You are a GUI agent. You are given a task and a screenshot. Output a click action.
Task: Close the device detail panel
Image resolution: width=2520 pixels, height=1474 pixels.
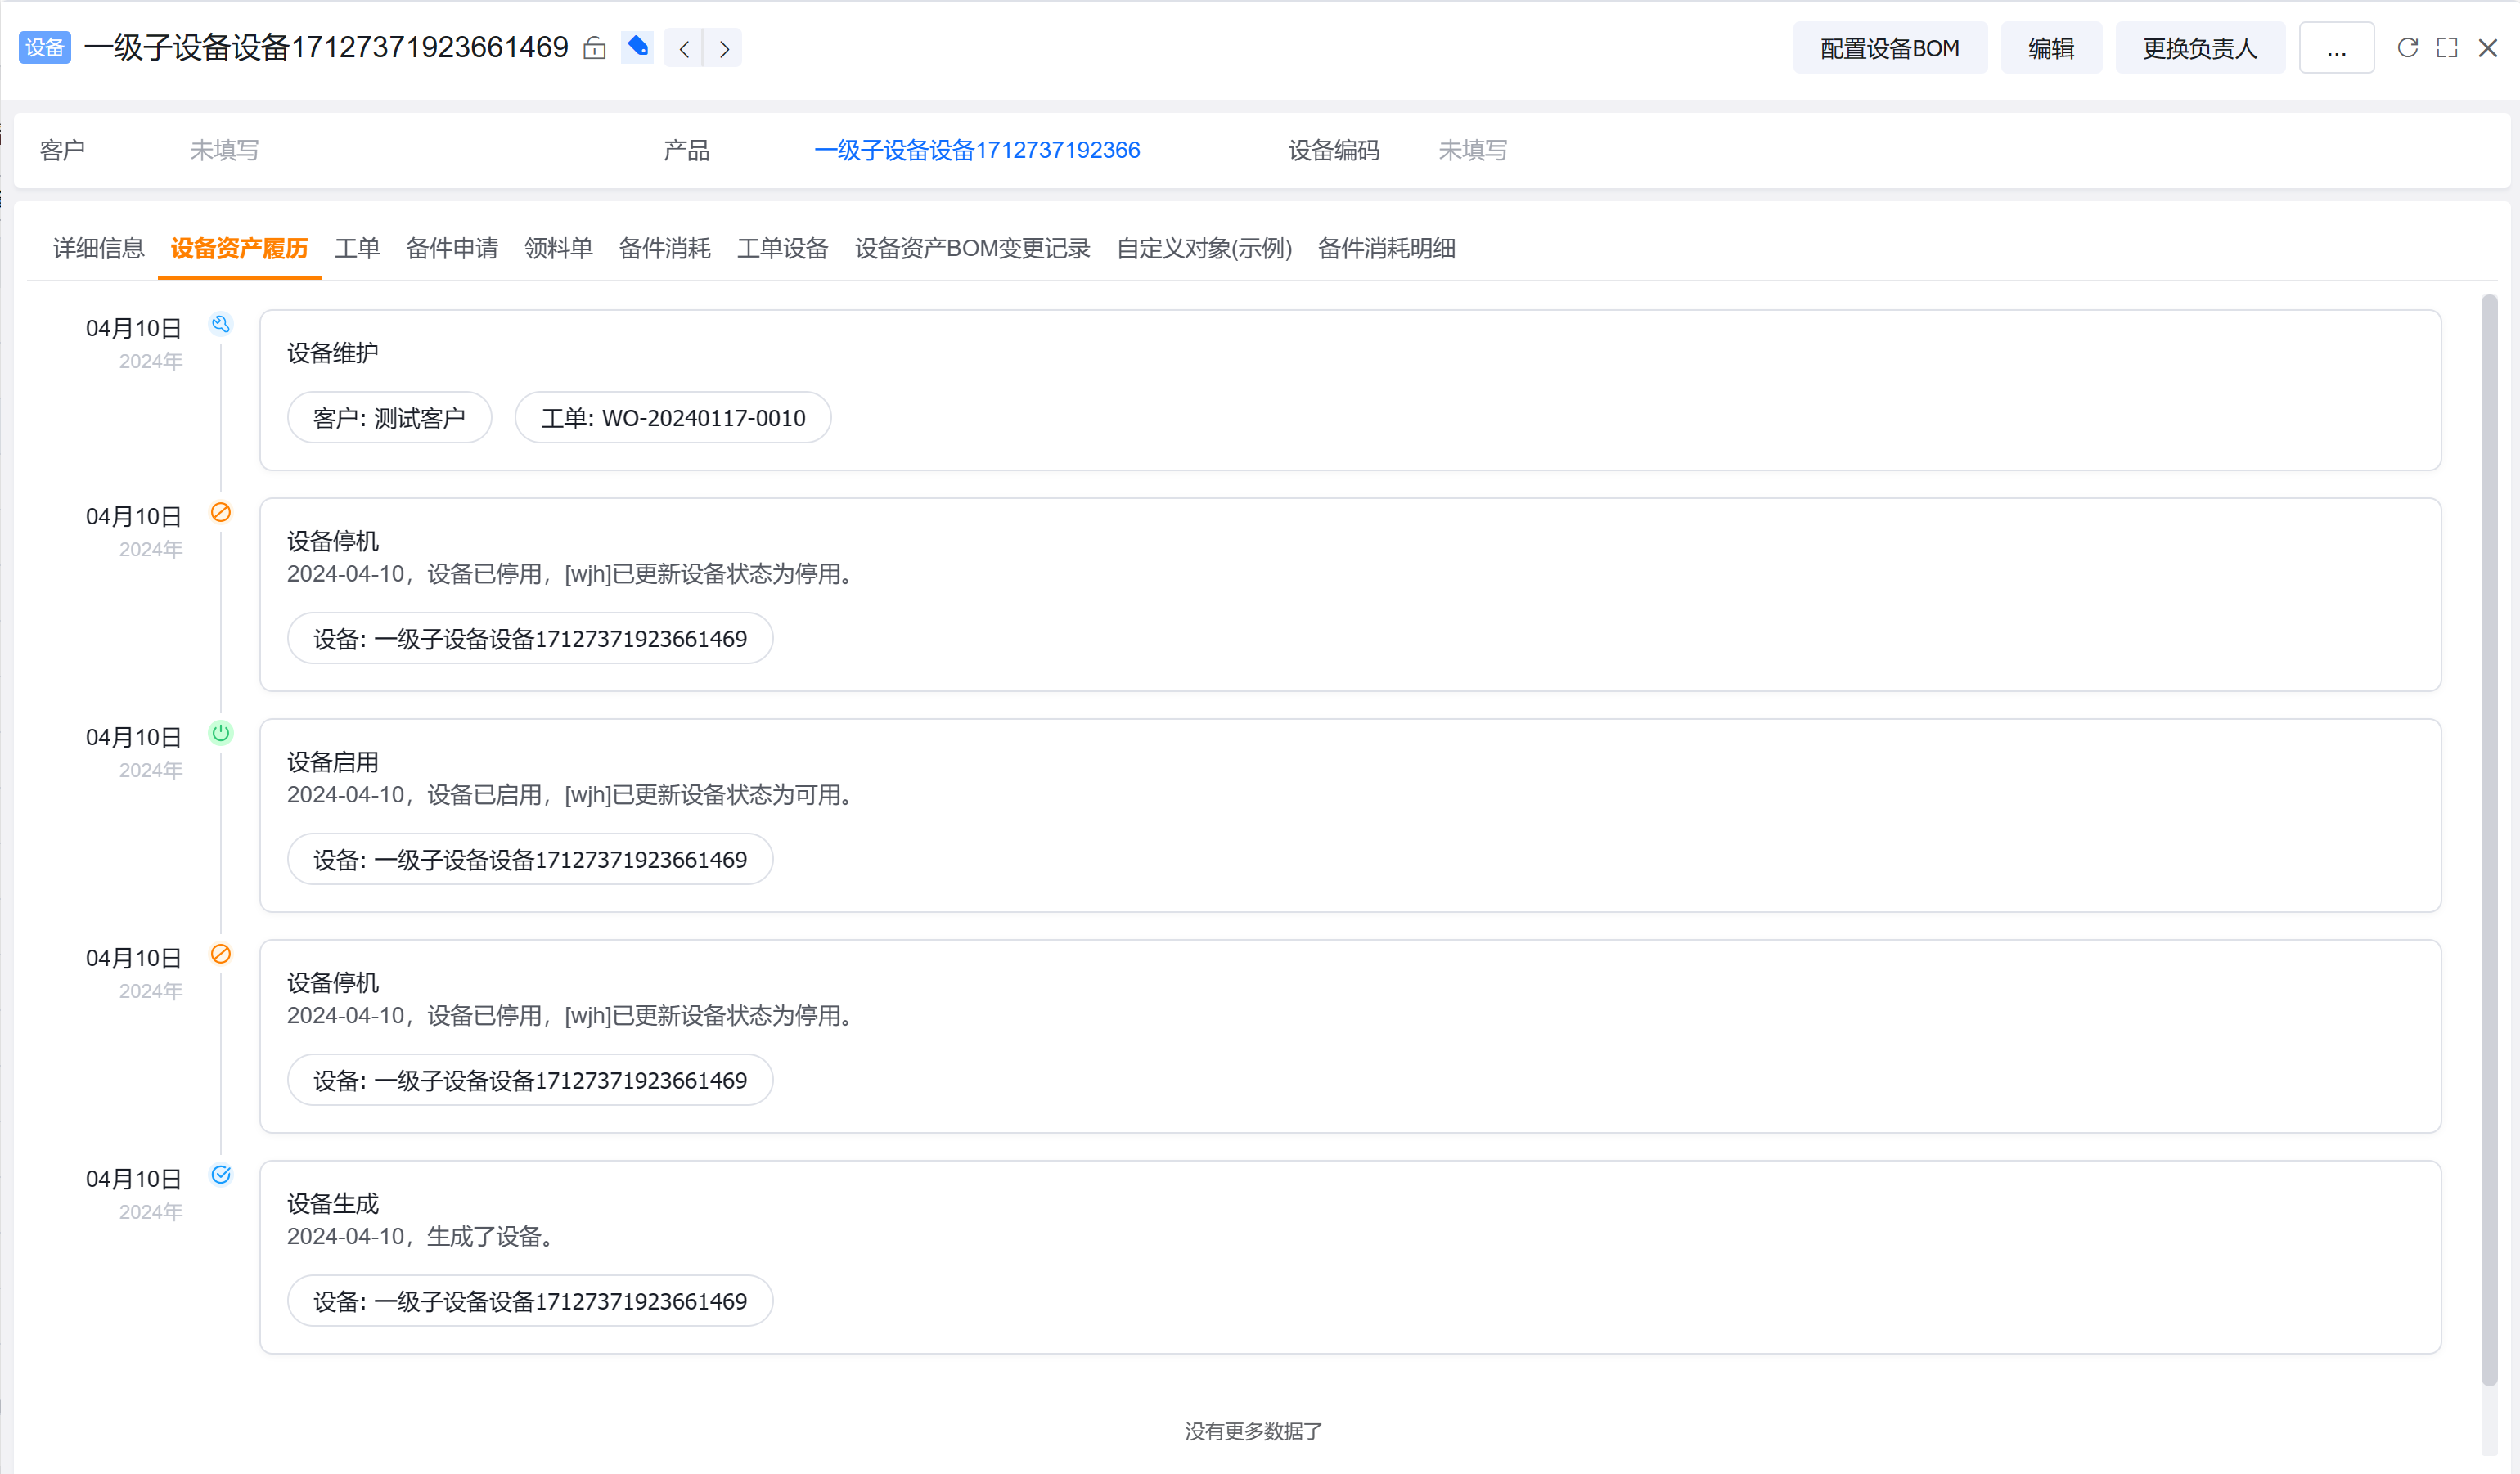pos(2488,48)
